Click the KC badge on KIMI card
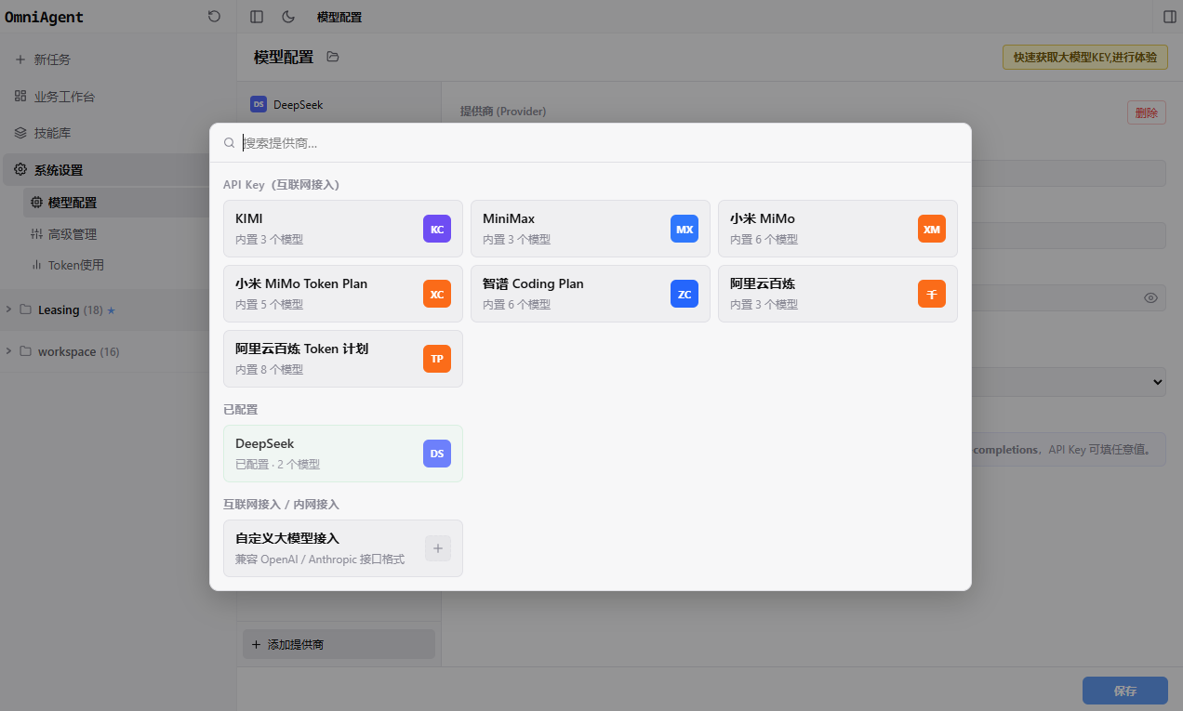This screenshot has height=711, width=1183. [437, 229]
